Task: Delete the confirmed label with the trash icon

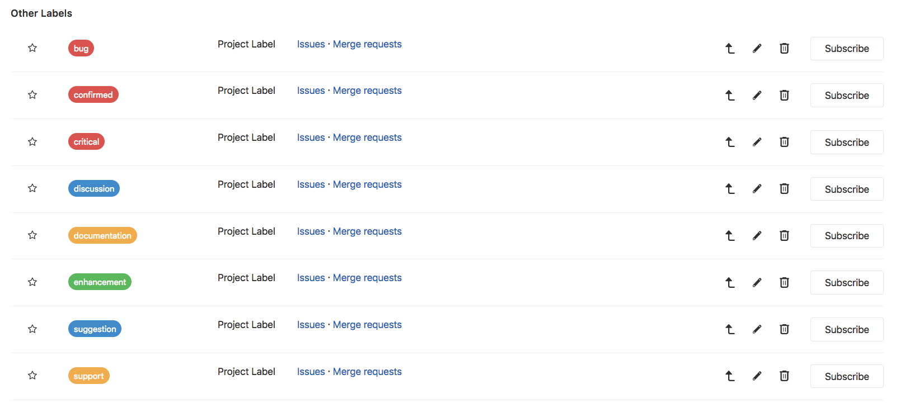Action: click(784, 95)
